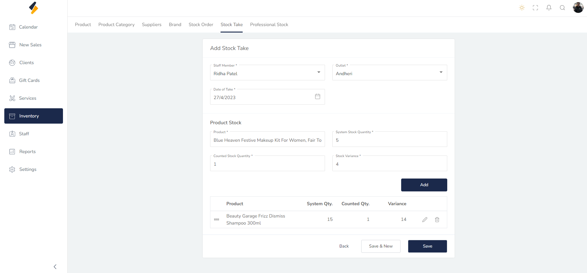
Task: Focus the Counted Stock Quantity field
Action: coord(267,164)
